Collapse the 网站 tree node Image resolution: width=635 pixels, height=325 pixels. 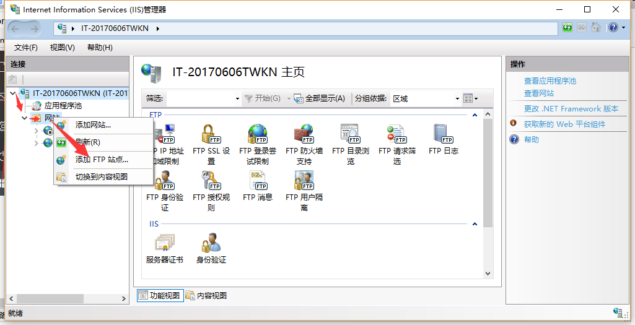click(x=25, y=118)
